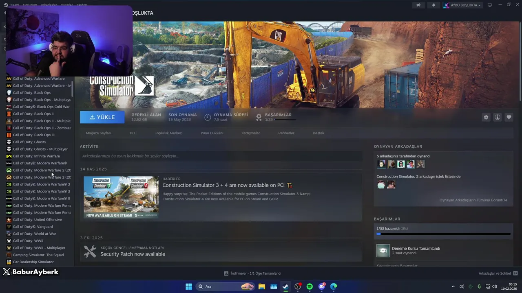Select Call of Duty: United Offensive
The height and width of the screenshot is (293, 522).
coord(38,220)
